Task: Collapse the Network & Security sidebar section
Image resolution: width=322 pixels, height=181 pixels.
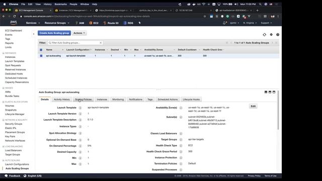Action: tap(4, 120)
